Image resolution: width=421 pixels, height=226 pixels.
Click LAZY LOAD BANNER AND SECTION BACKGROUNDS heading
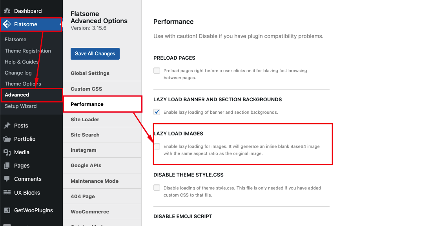tap(218, 100)
